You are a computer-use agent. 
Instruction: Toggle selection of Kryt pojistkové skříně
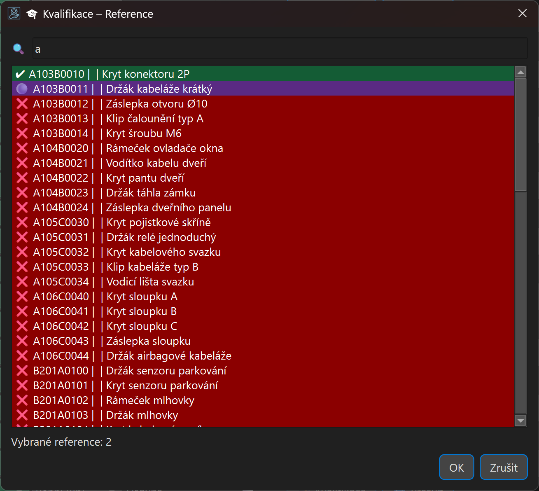tap(159, 222)
